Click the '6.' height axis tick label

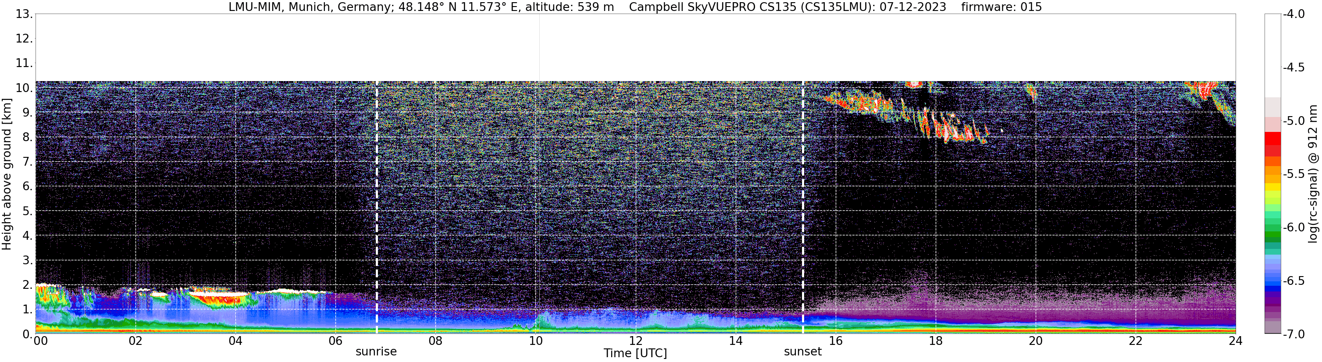pyautogui.click(x=27, y=186)
